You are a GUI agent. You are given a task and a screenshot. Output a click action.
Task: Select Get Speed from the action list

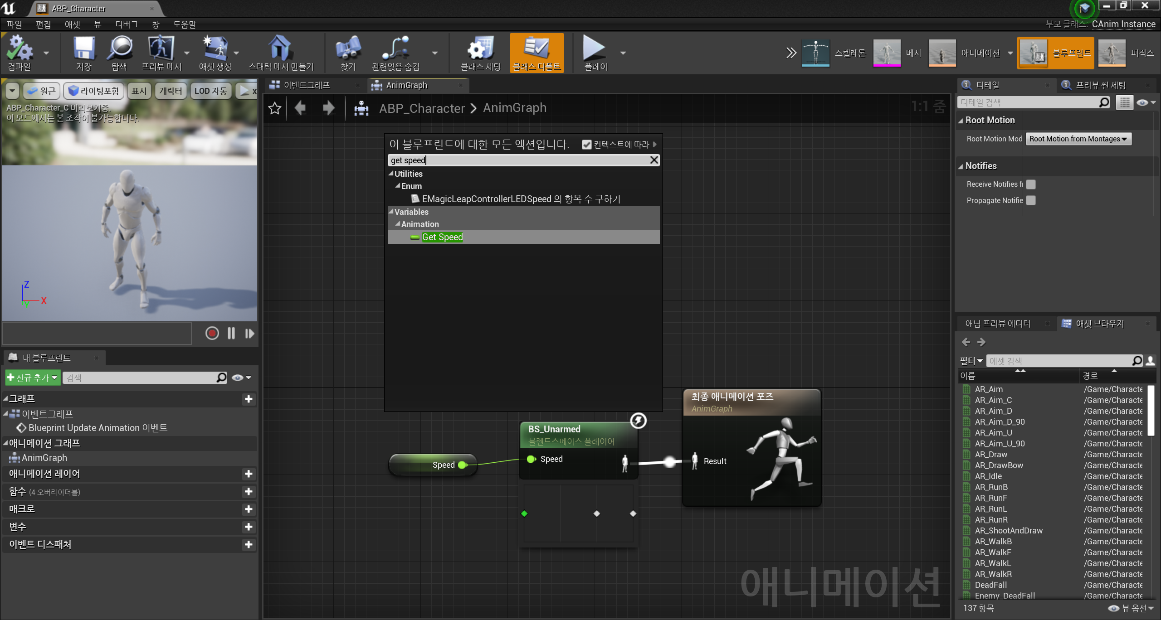tap(442, 237)
